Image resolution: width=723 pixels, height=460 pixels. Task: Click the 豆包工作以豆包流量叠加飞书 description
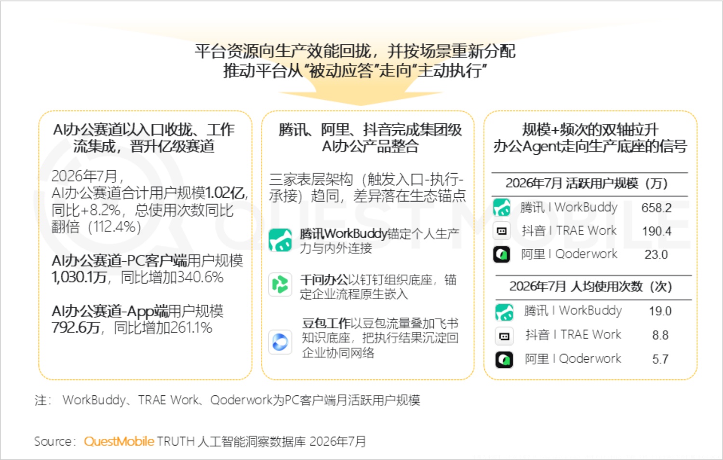380,338
